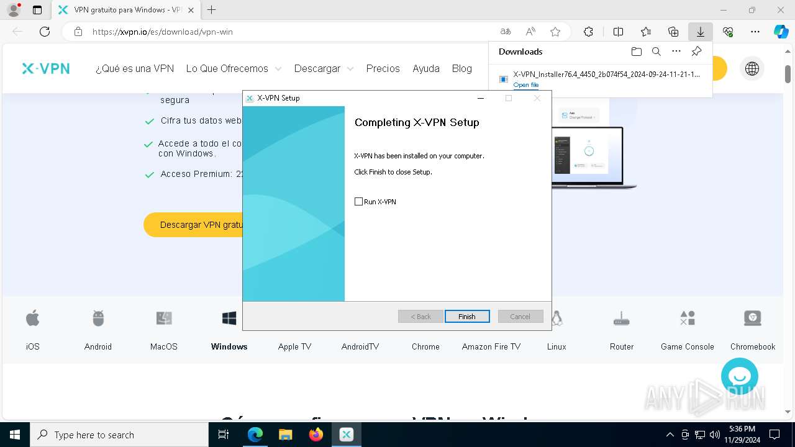Select X-VPN installer taskbar icon
The width and height of the screenshot is (795, 447).
[x=346, y=435]
